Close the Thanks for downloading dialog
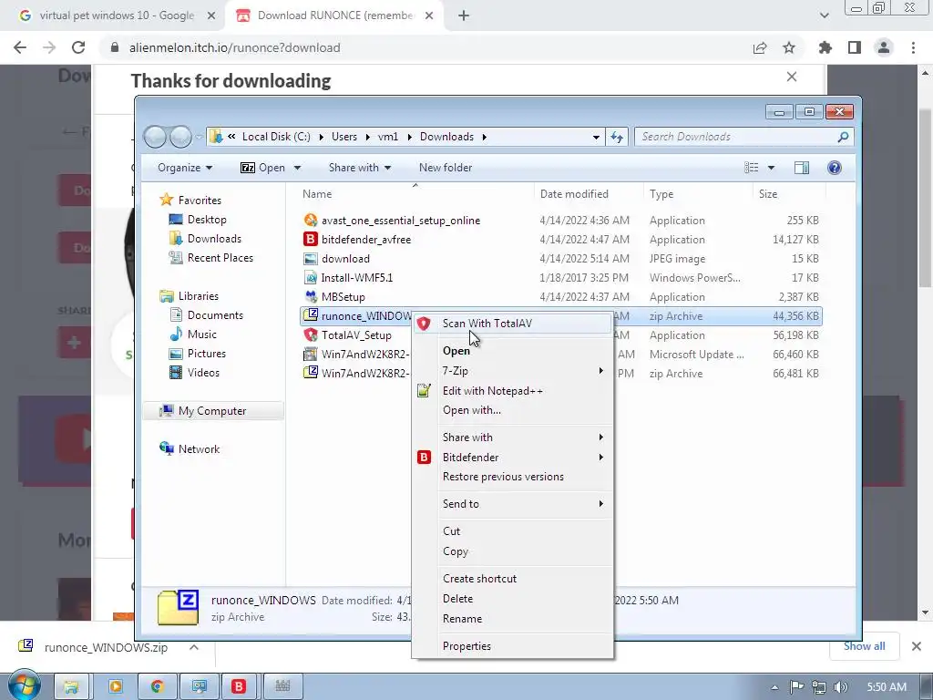This screenshot has width=933, height=700. [x=792, y=77]
